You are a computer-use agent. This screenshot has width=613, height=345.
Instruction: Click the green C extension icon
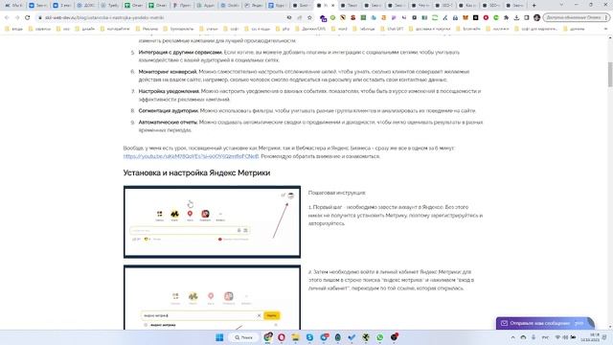(496, 17)
